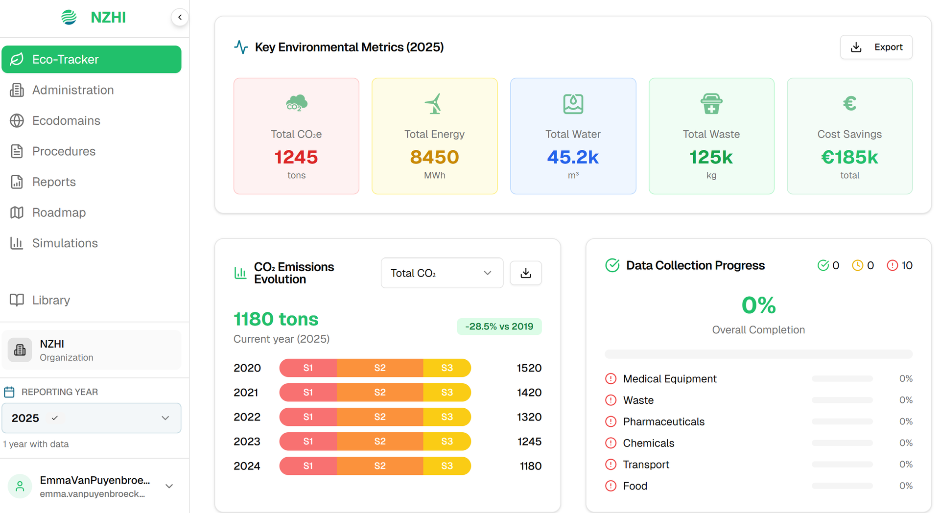This screenshot has width=940, height=513.
Task: Click the NZHI logo icon
Action: [x=69, y=17]
